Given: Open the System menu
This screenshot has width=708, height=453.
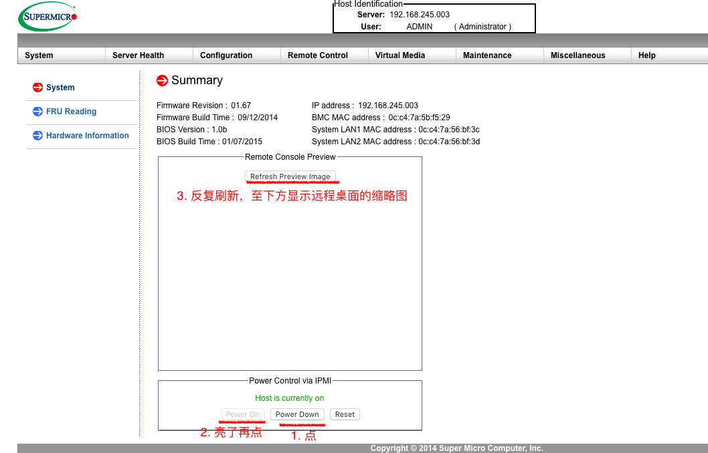Looking at the screenshot, I should point(39,55).
